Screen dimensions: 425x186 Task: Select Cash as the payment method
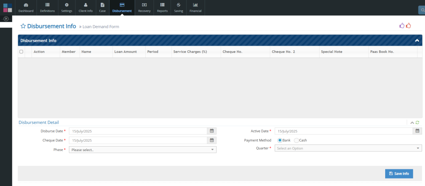click(x=296, y=140)
